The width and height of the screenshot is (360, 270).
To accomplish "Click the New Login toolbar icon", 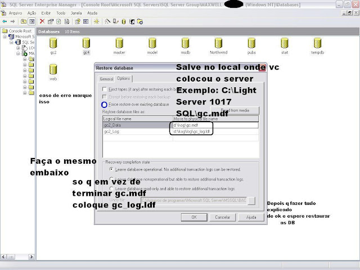I will coord(132,22).
